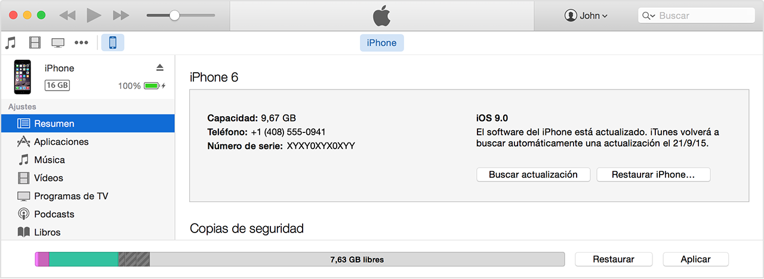Select the iPhone device icon button
The width and height of the screenshot is (764, 279).
pyautogui.click(x=113, y=43)
